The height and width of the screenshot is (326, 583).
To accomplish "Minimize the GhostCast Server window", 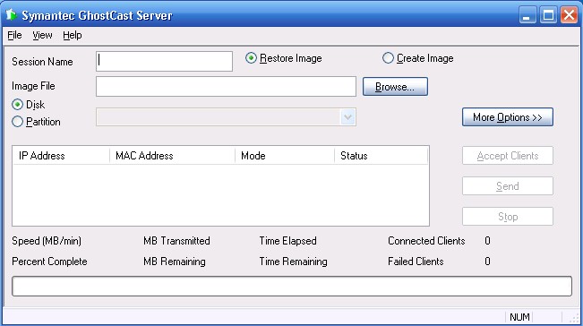I will pyautogui.click(x=527, y=15).
